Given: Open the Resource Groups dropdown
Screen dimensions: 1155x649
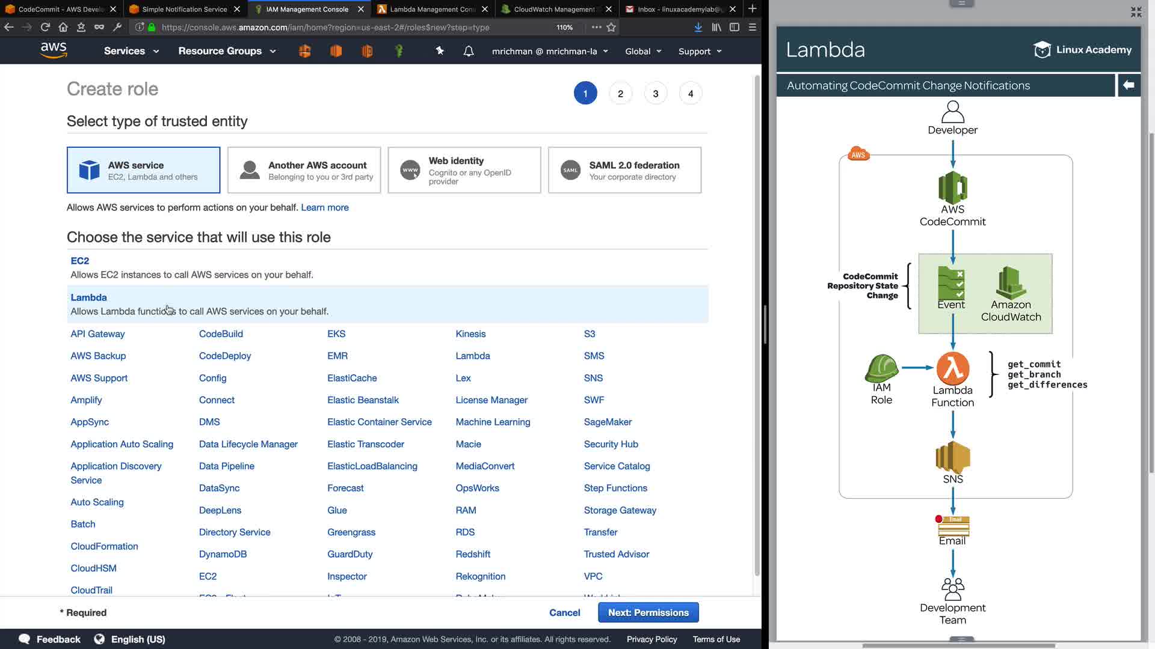Looking at the screenshot, I should click(227, 51).
